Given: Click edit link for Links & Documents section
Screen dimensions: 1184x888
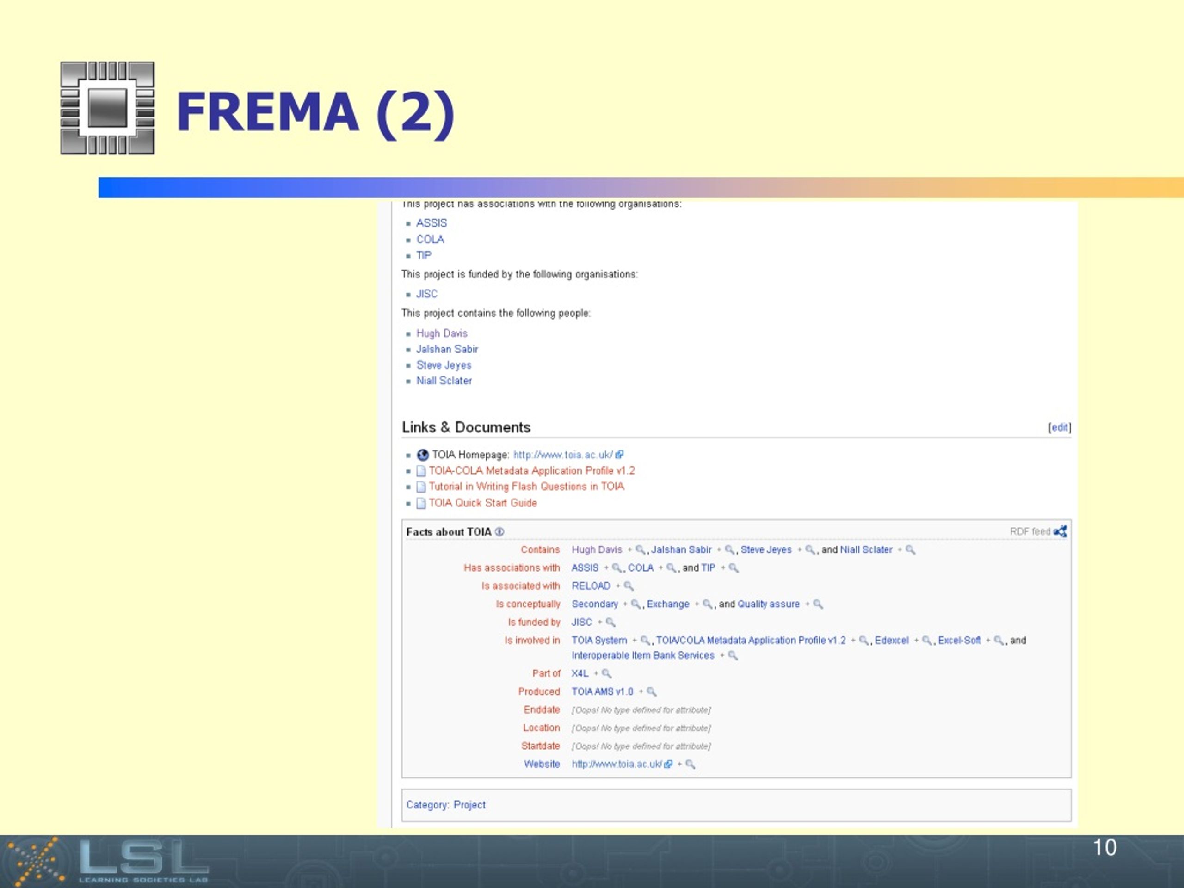Looking at the screenshot, I should coord(1060,427).
